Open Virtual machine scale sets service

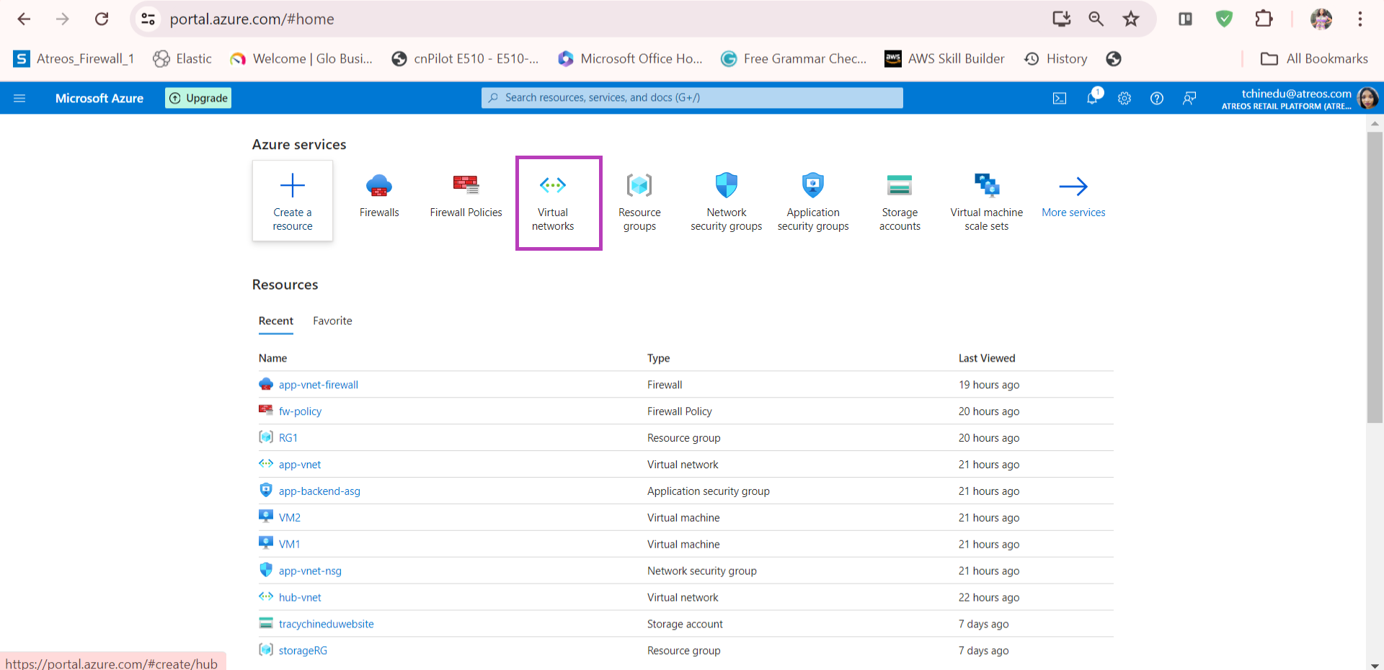[987, 202]
